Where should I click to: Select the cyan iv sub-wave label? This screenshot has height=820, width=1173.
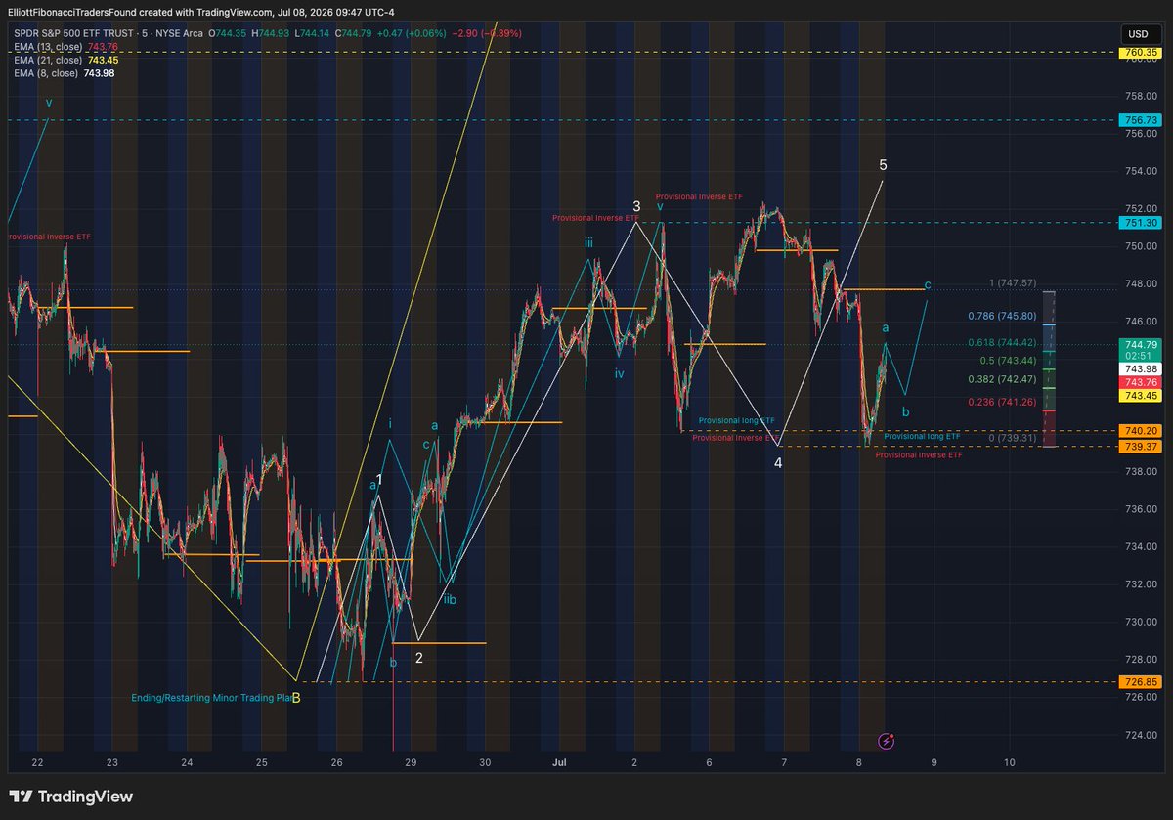[619, 373]
